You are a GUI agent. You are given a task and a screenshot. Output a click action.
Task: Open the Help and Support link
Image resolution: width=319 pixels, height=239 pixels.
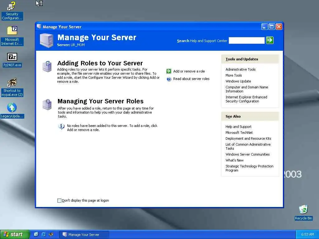[x=238, y=127]
